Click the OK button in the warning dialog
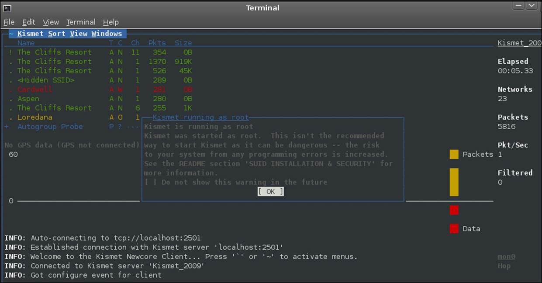 [271, 191]
